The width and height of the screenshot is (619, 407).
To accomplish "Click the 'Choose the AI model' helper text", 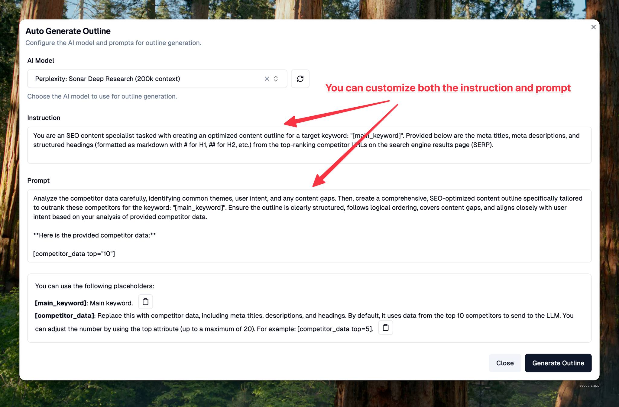I will coord(102,96).
